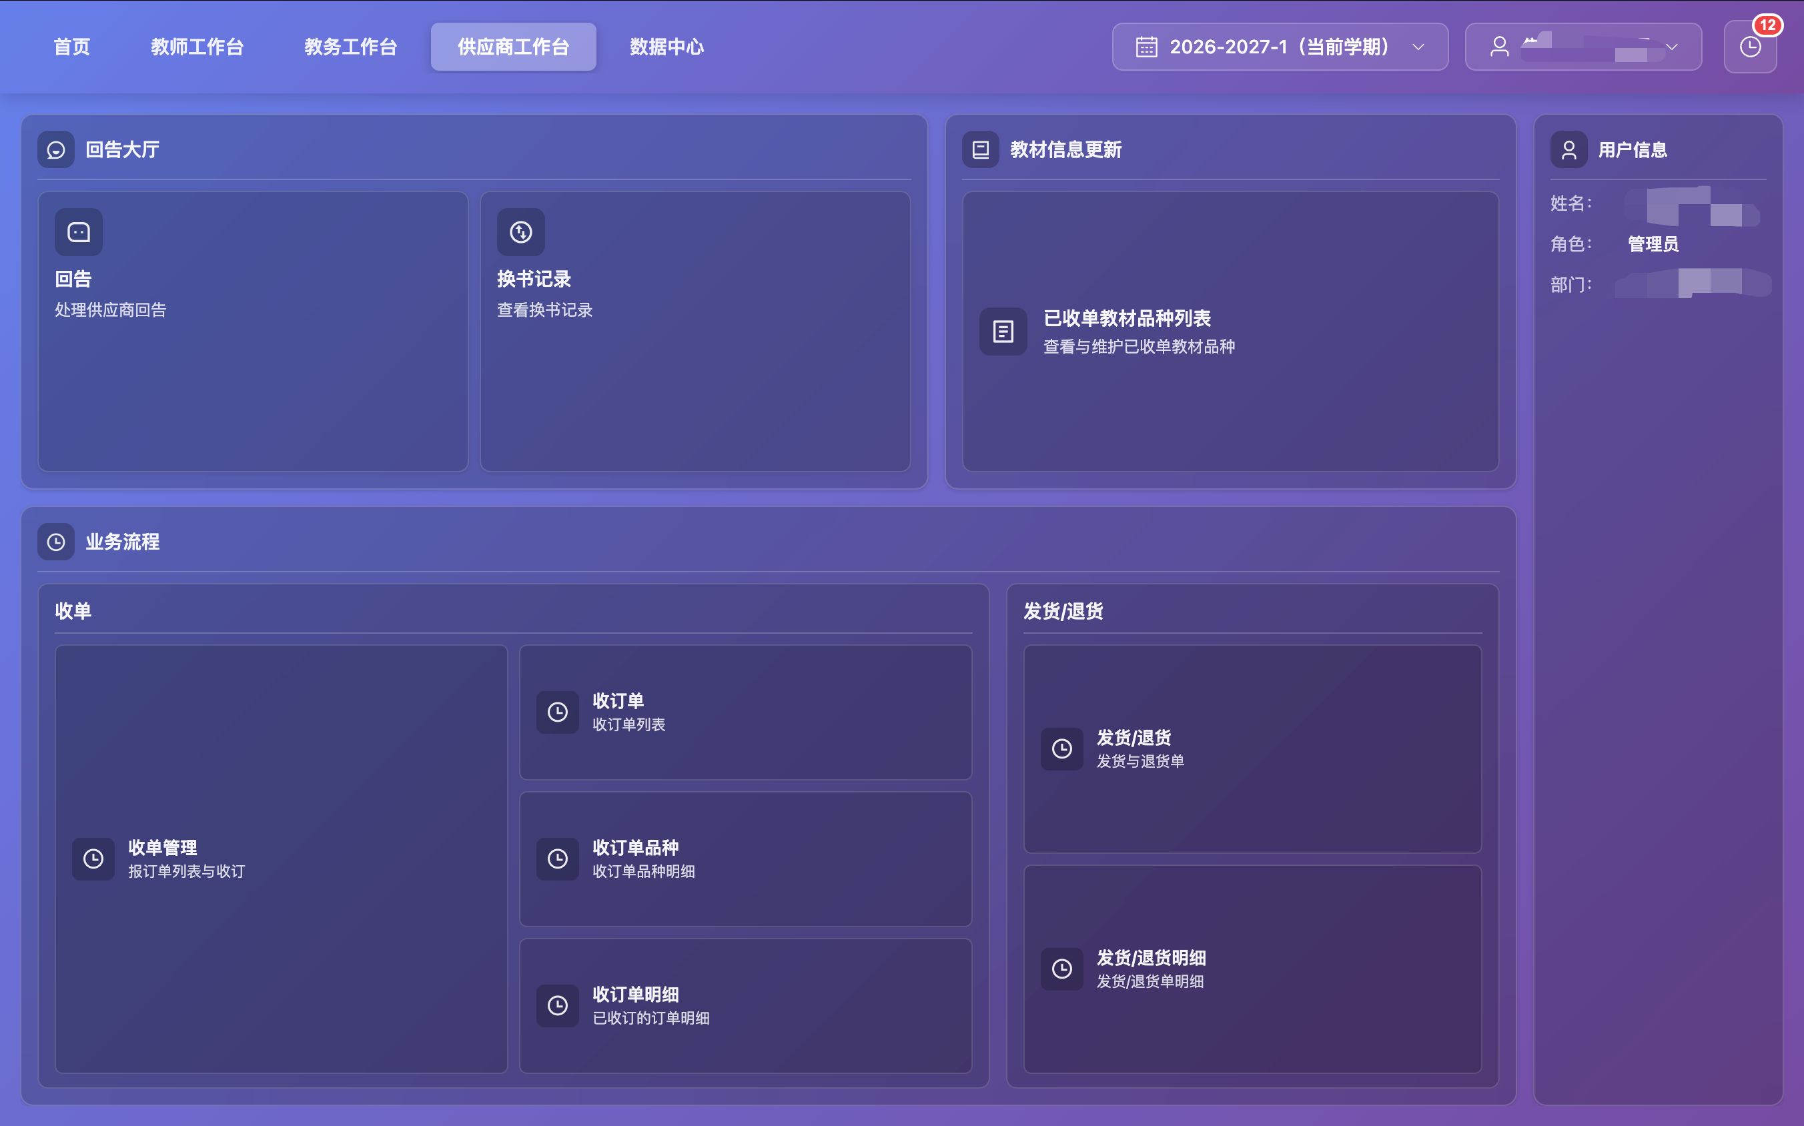This screenshot has height=1126, width=1804.
Task: Click the 收单 group heading
Action: click(x=73, y=612)
